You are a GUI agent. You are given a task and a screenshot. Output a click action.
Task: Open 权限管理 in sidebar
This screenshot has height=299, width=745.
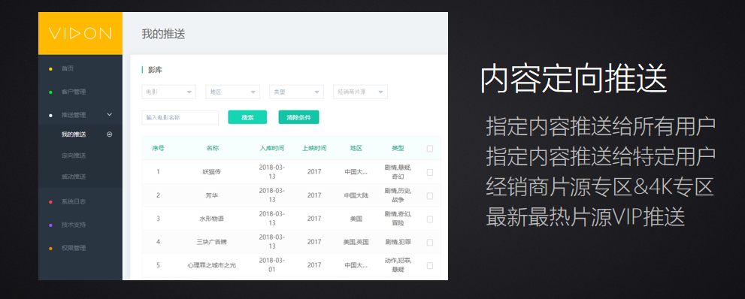[x=74, y=248]
